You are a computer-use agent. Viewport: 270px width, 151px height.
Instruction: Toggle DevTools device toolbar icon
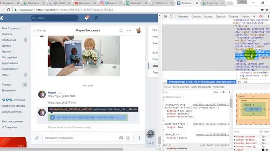(171, 16)
